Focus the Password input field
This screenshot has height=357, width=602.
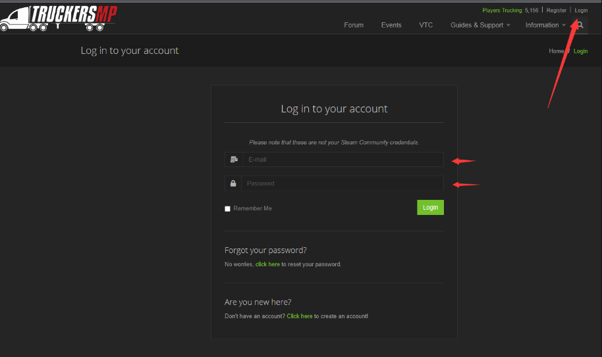[342, 183]
